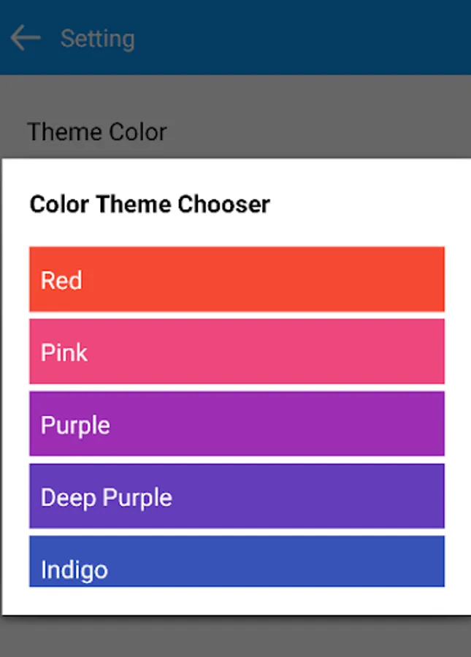Pick the Purple color theme
The height and width of the screenshot is (657, 471).
click(x=237, y=423)
